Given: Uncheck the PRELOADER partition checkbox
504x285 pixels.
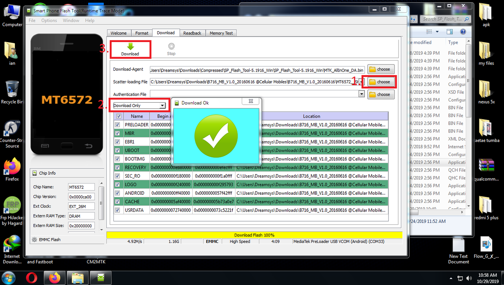Looking at the screenshot, I should click(117, 125).
